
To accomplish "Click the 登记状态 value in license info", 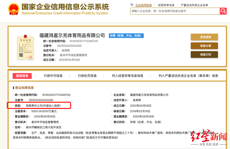I will 146,122.
